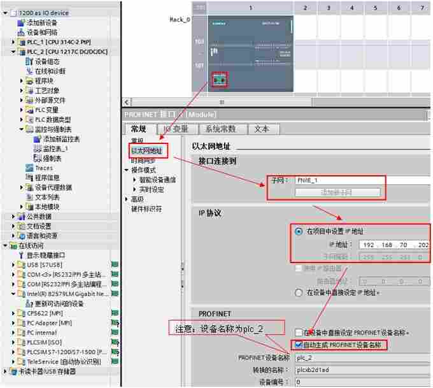Select 在项目中设置 IP 地址 radio button

(x=299, y=231)
